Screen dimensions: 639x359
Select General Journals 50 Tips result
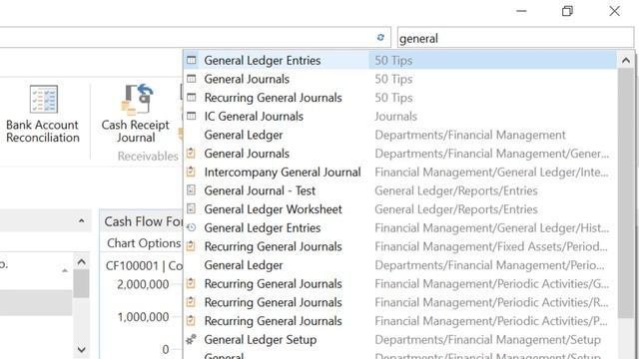click(399, 79)
